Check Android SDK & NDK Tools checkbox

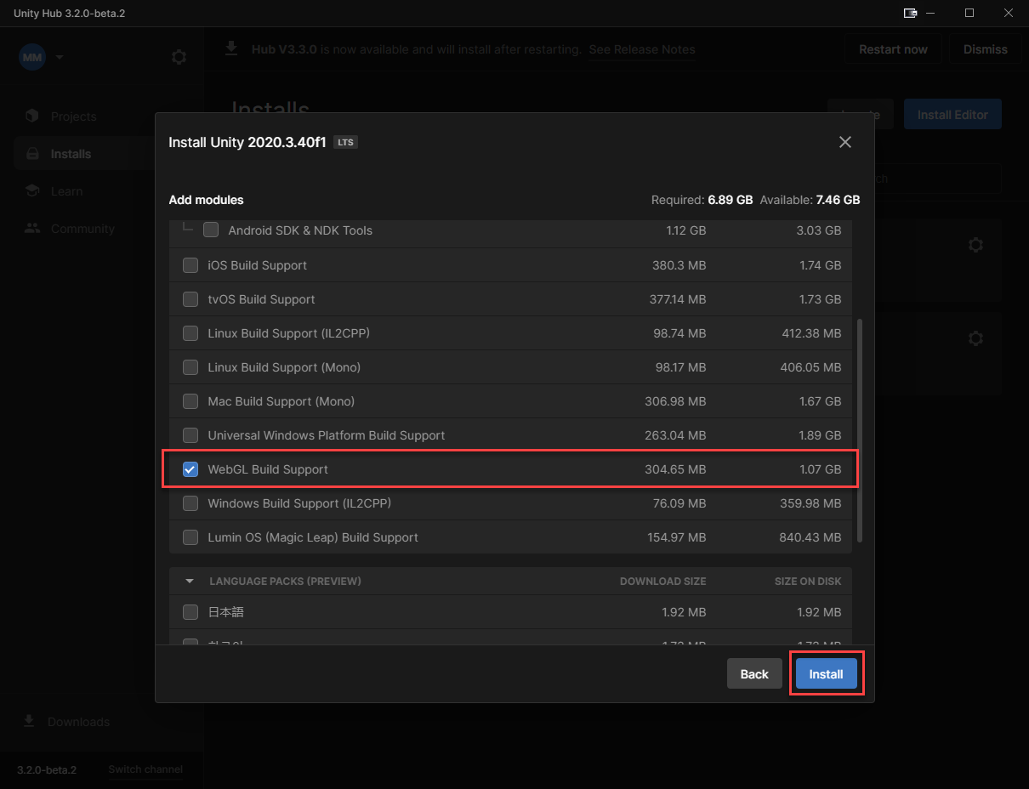(211, 230)
